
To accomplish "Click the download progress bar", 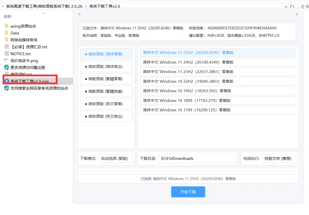I will 188,172.
